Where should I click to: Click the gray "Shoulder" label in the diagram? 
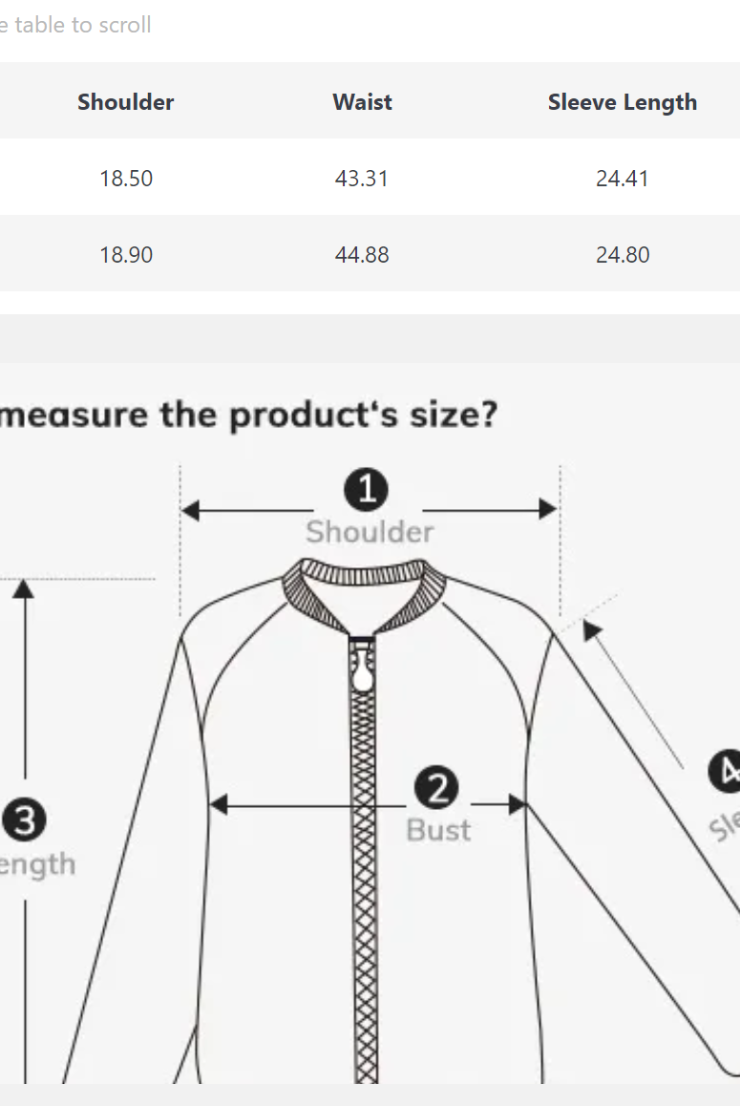[x=370, y=532]
